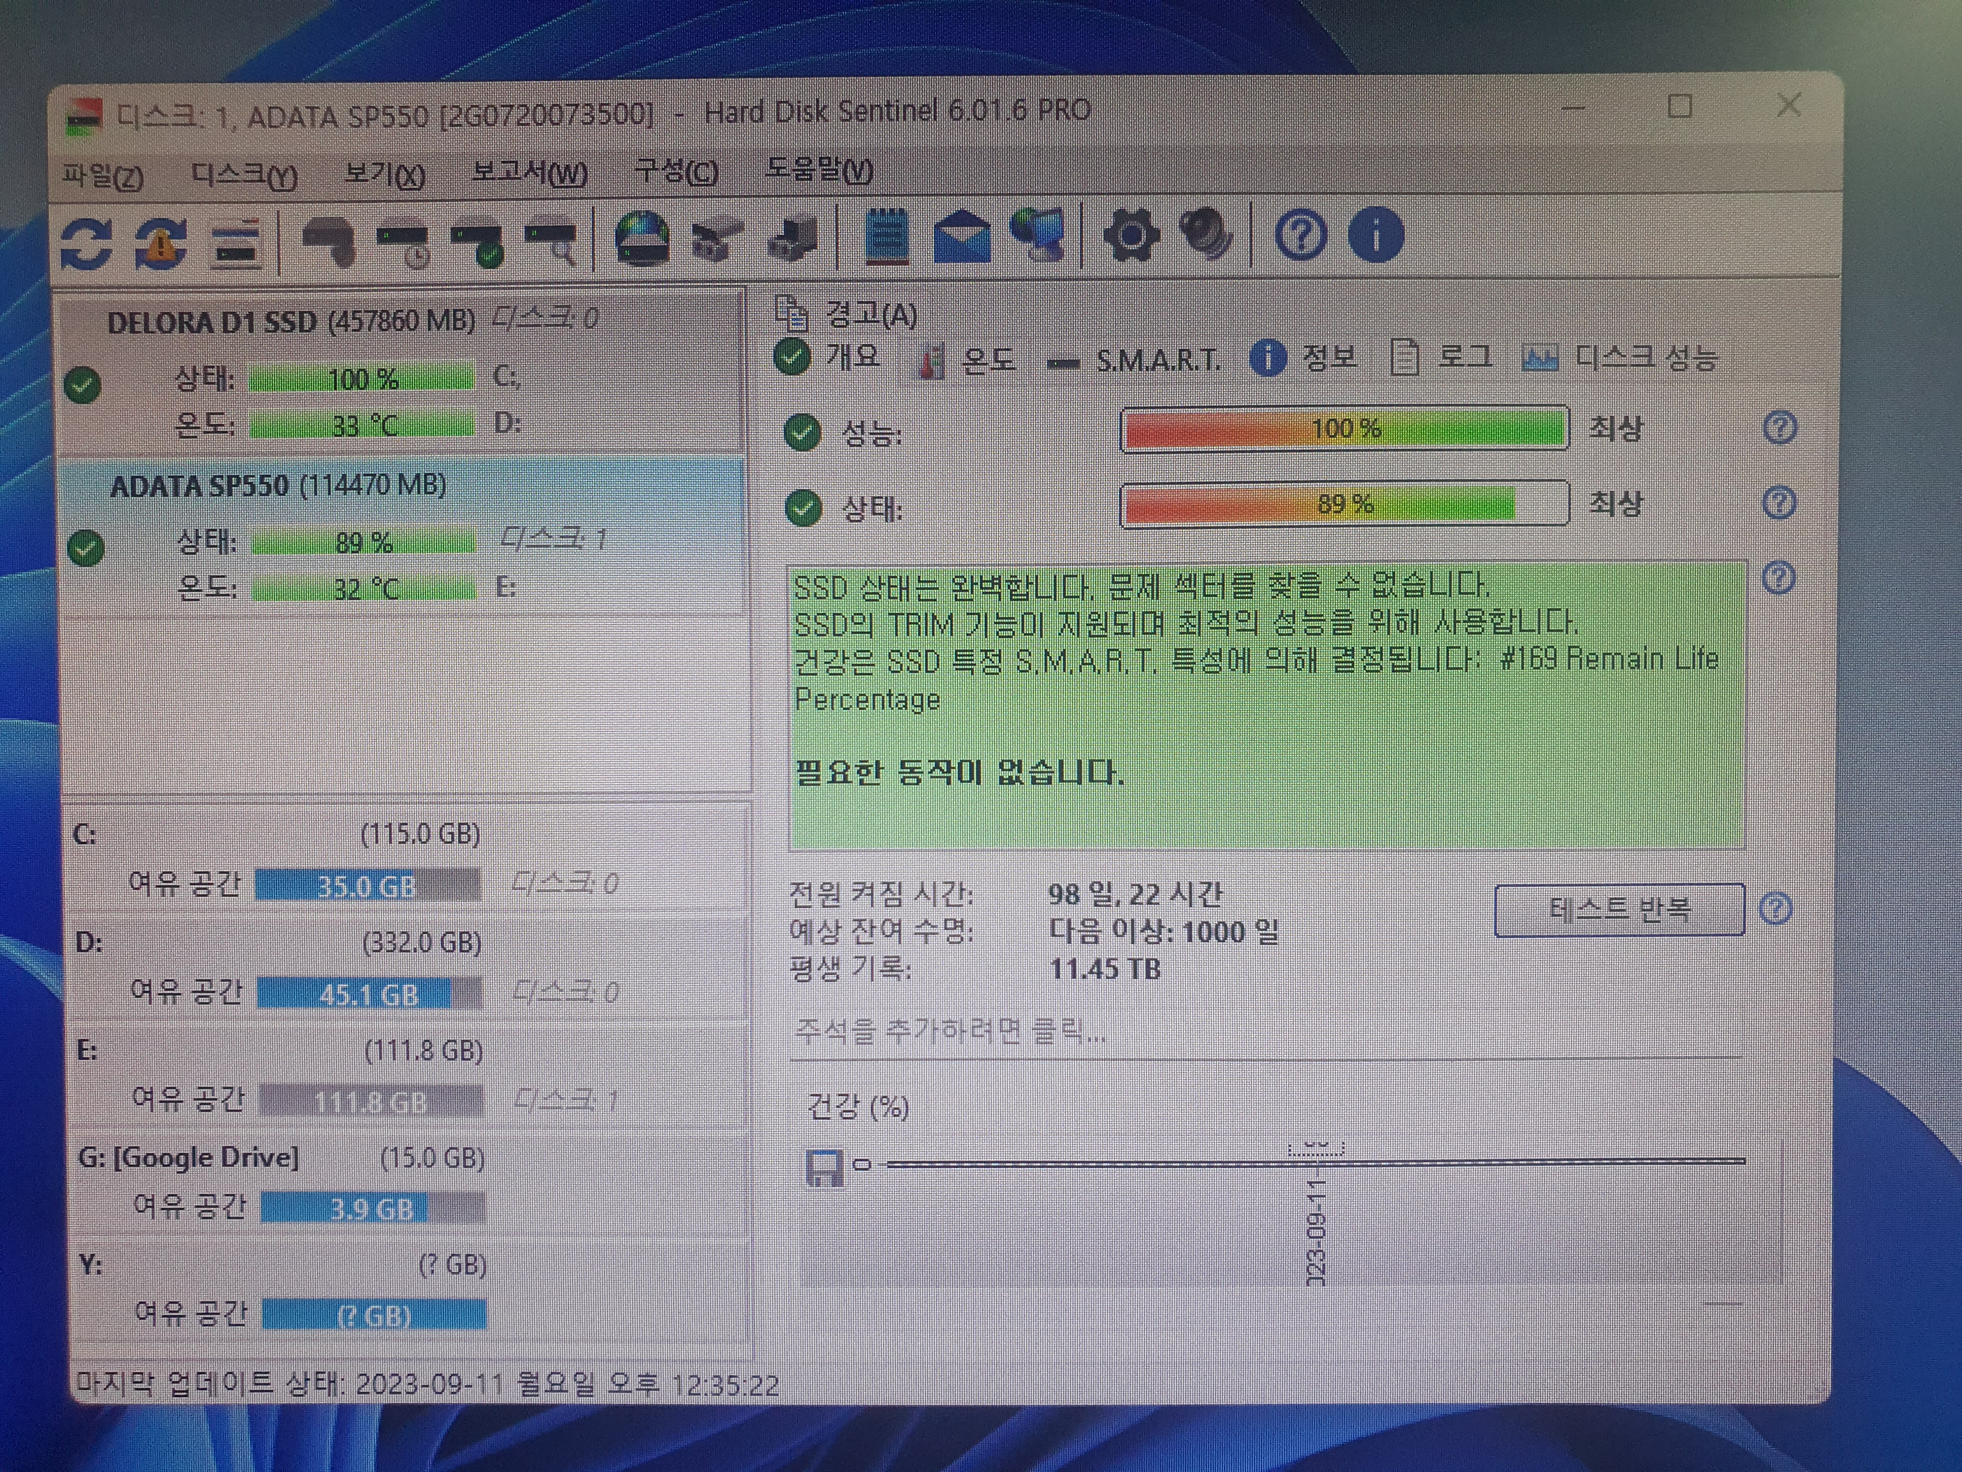The image size is (1962, 1472).
Task: Switch to the S.M.A.R.T. tab
Action: (1135, 360)
